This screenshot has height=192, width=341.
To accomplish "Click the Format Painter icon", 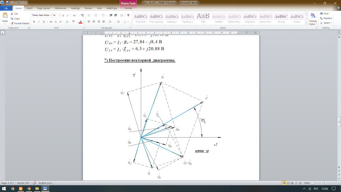I will pos(12,23).
